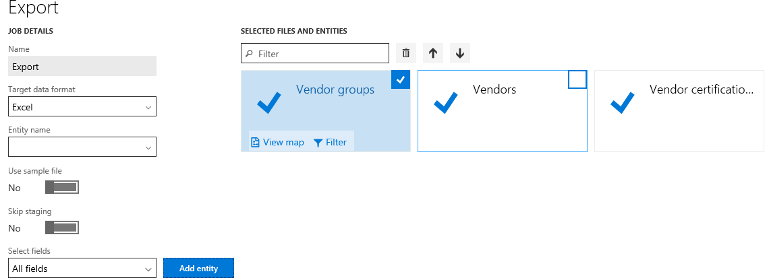This screenshot has height=280, width=767.
Task: Click the magnifier icon in filter box
Action: (x=250, y=54)
